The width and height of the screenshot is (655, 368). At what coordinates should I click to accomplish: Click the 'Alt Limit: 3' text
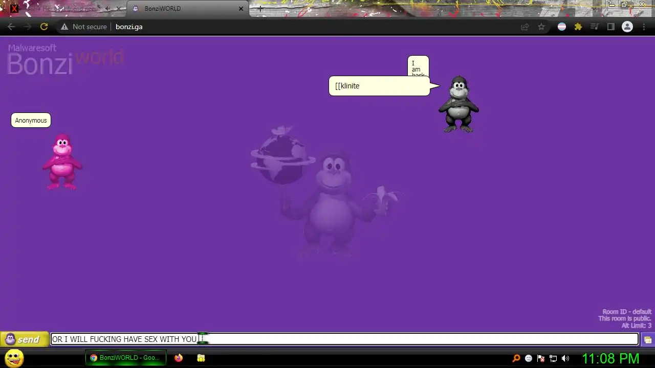tap(637, 326)
